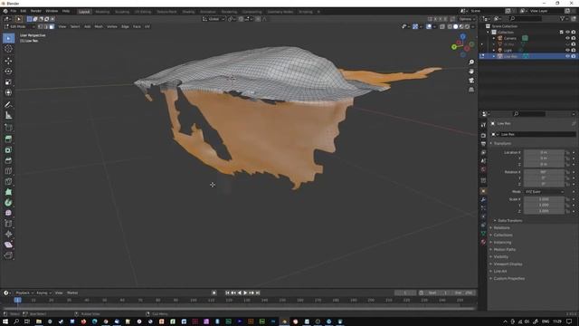Select the Knife tool
This screenshot has width=579, height=326.
click(8, 181)
